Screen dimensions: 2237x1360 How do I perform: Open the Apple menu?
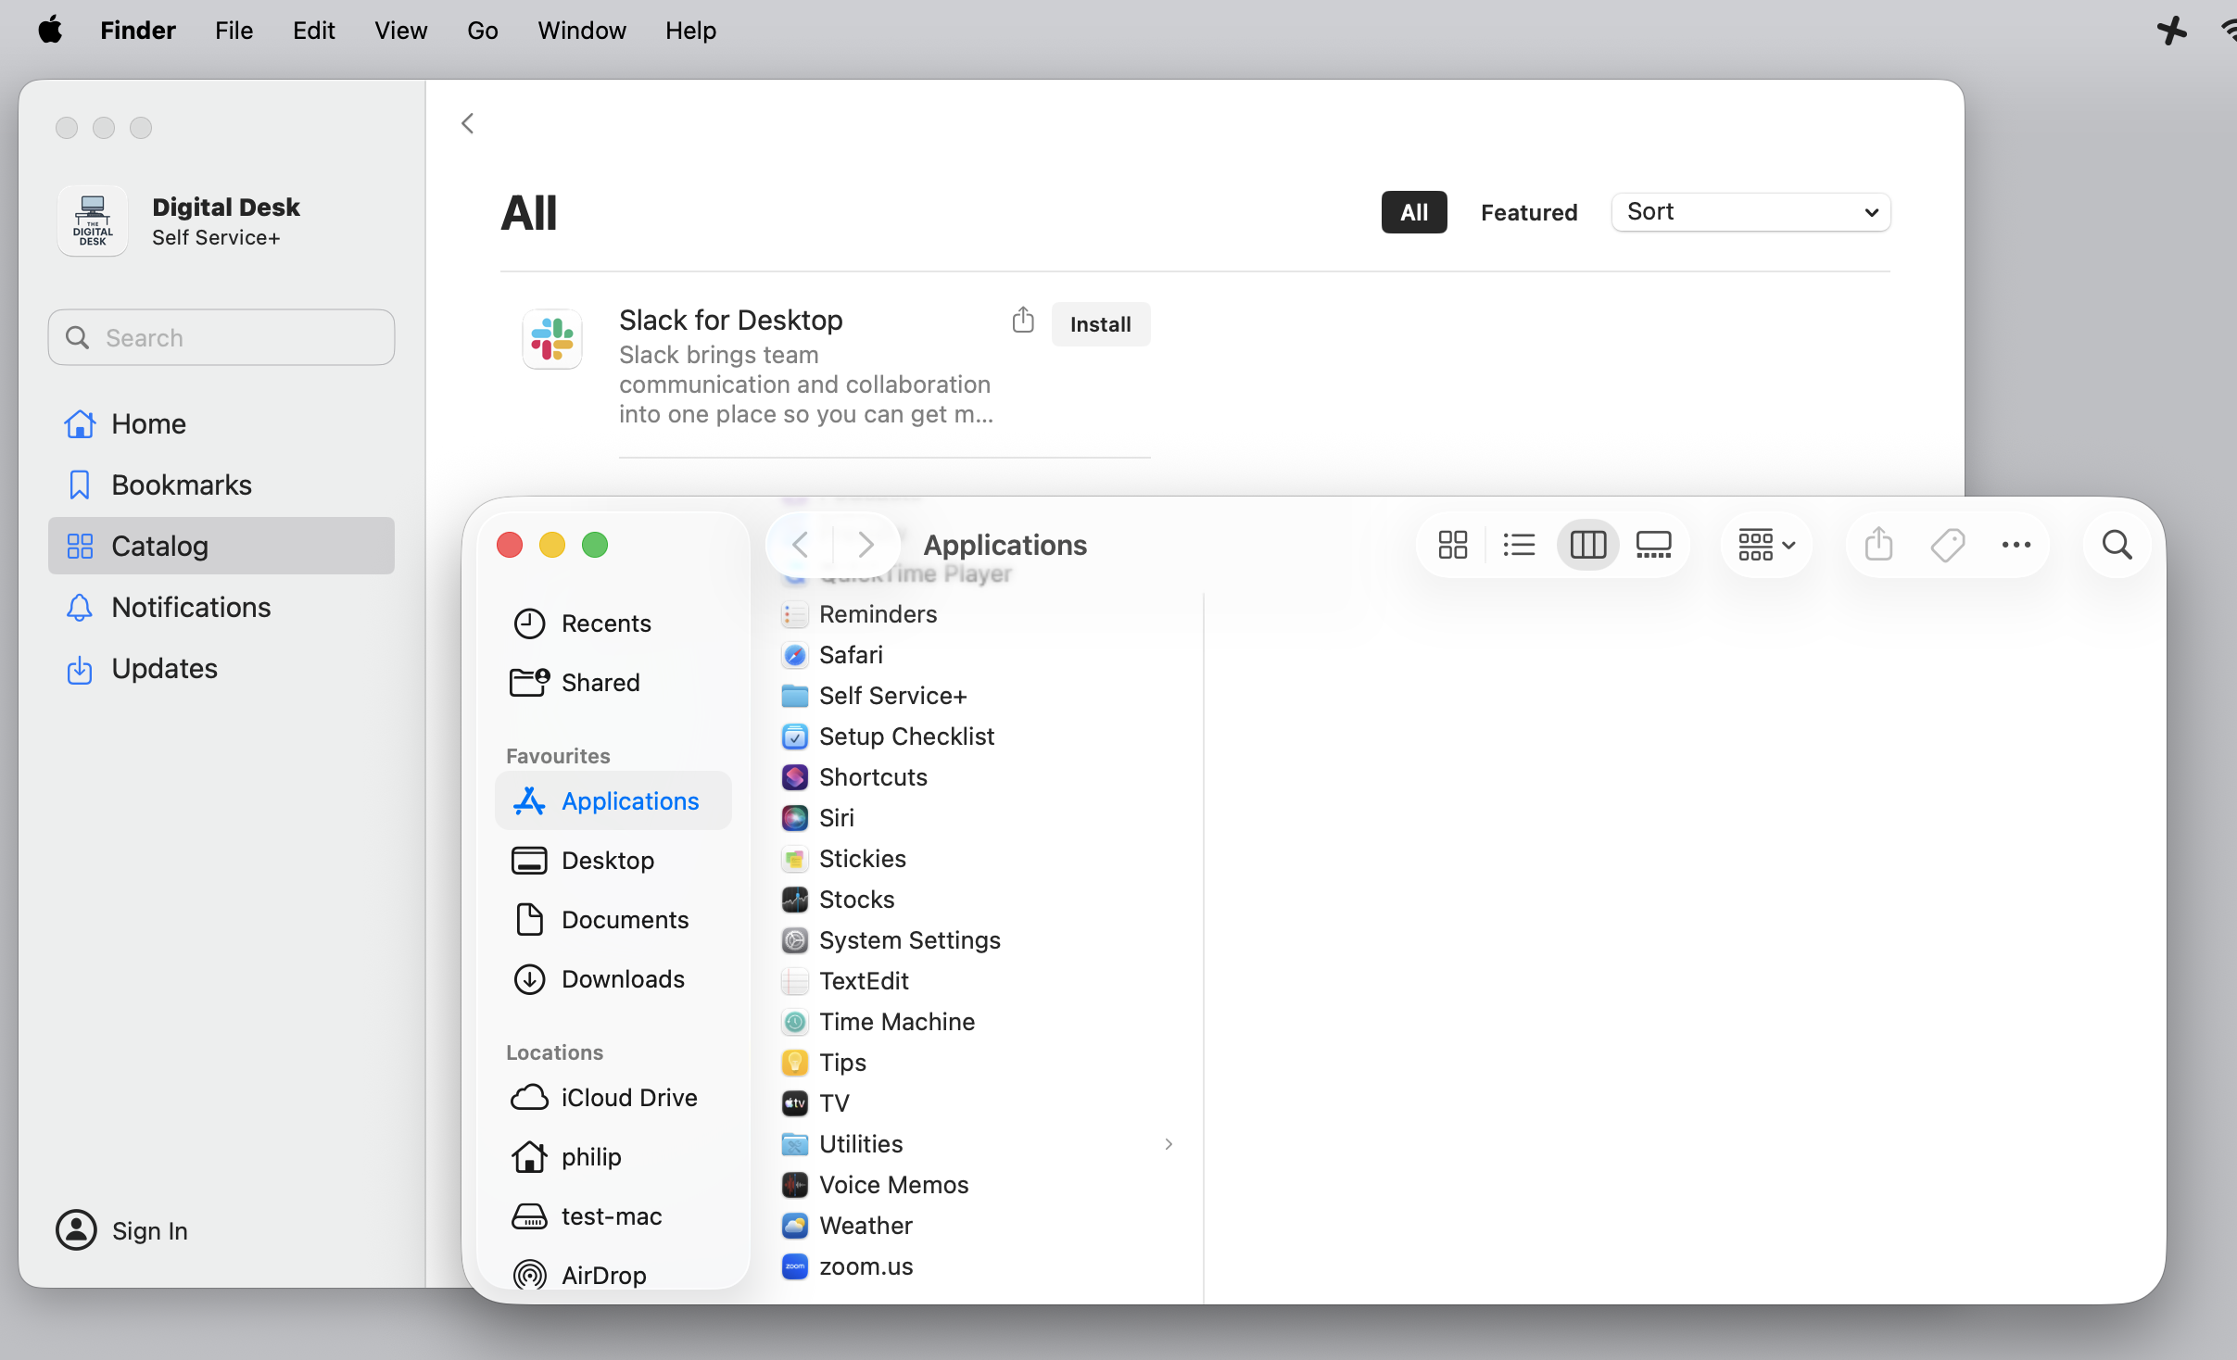pyautogui.click(x=50, y=31)
